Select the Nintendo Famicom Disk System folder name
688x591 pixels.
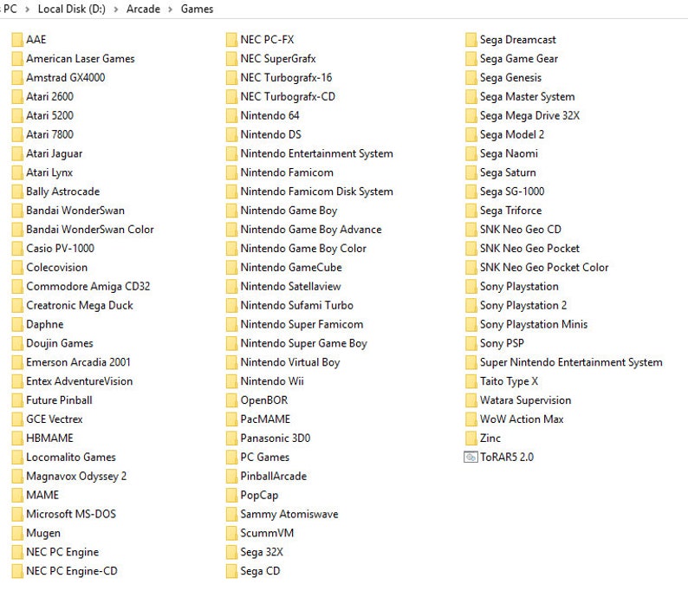[317, 192]
